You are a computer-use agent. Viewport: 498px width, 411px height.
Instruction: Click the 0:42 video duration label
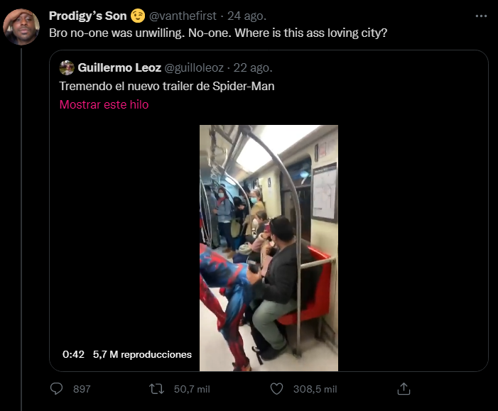tap(73, 354)
